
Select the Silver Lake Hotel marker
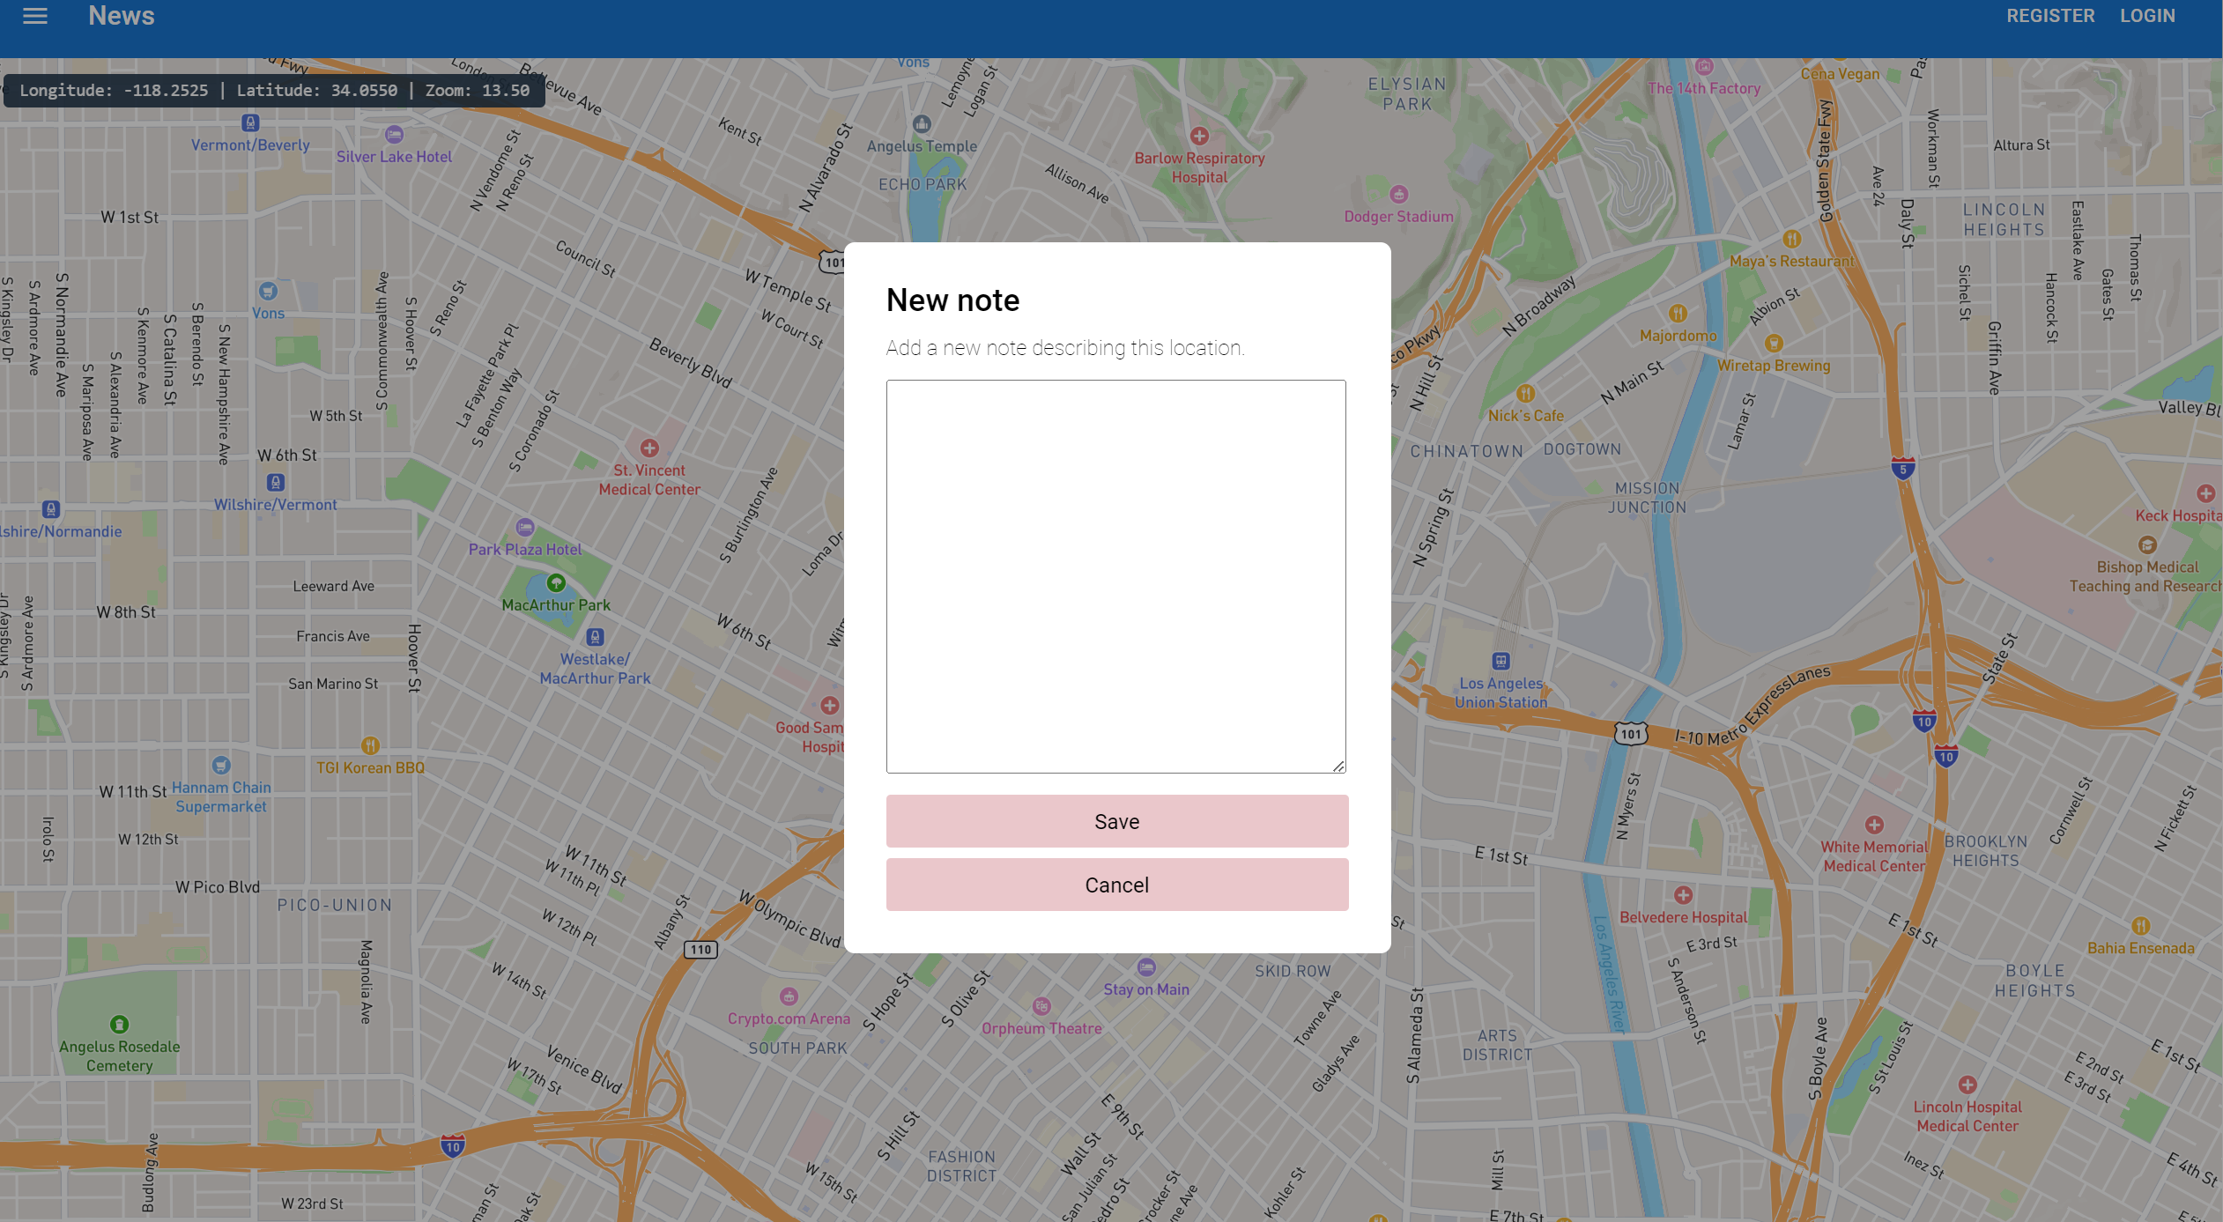[394, 135]
